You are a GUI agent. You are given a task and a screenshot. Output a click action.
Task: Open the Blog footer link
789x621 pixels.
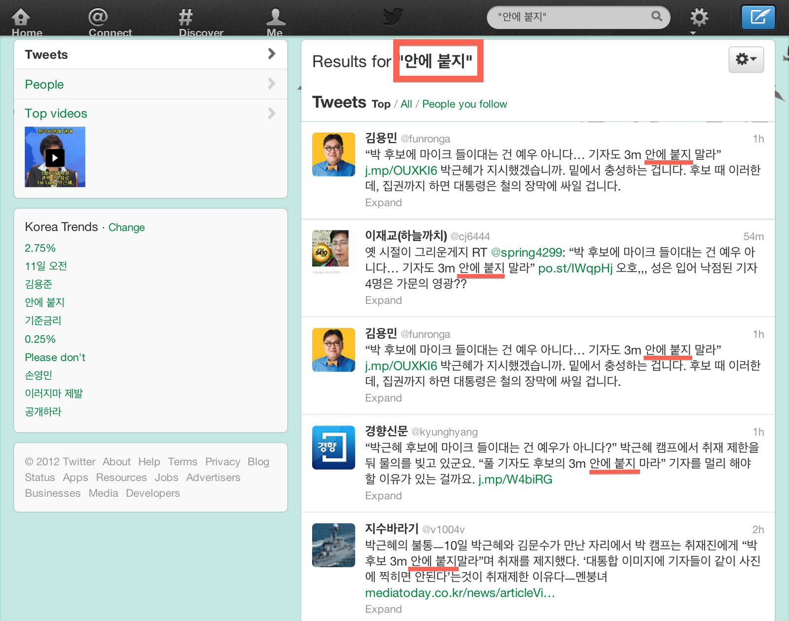[x=258, y=462]
